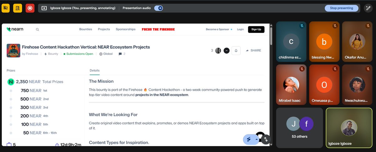Click the muted mic icon on blessing tile
The image size is (376, 152).
coord(335,26)
